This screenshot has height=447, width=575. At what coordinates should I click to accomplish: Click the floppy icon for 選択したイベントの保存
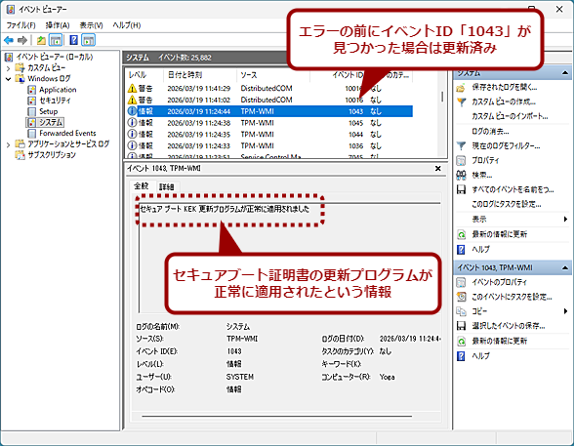pyautogui.click(x=461, y=326)
